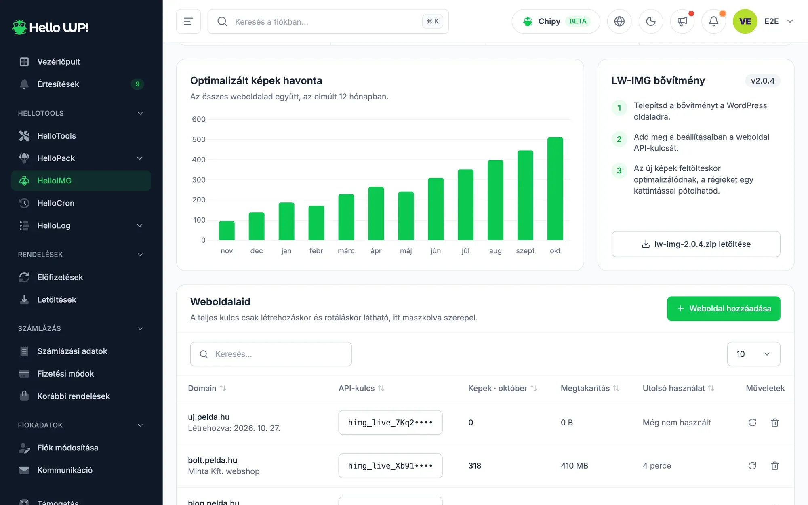Expand the HelloPack submenu

coord(140,158)
